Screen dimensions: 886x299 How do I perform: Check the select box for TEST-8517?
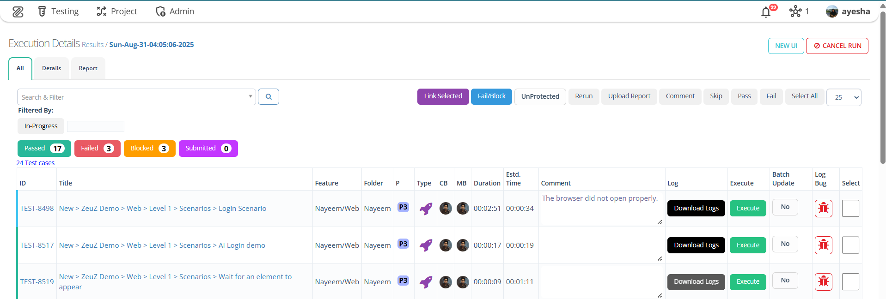[850, 245]
